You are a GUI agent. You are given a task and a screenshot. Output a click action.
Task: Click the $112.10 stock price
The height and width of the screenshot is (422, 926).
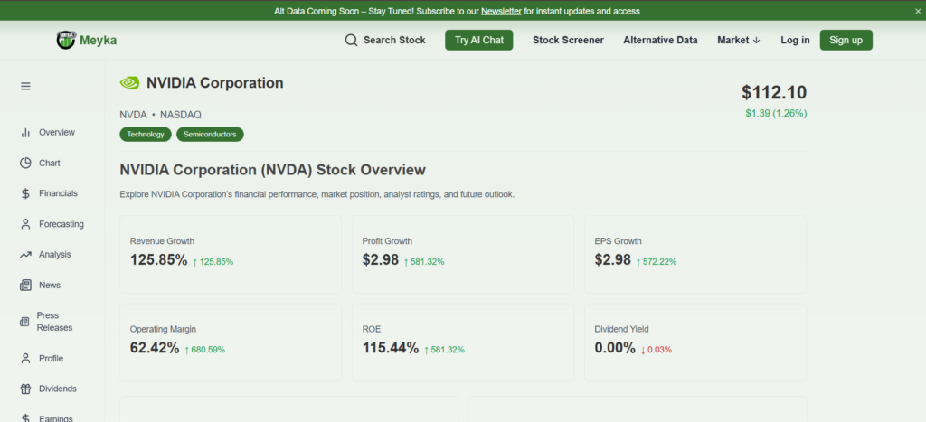[x=774, y=93]
